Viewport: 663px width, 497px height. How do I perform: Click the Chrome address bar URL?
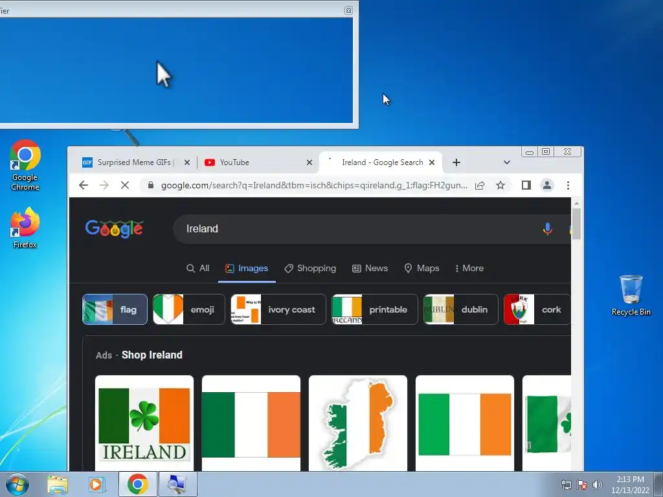(314, 185)
